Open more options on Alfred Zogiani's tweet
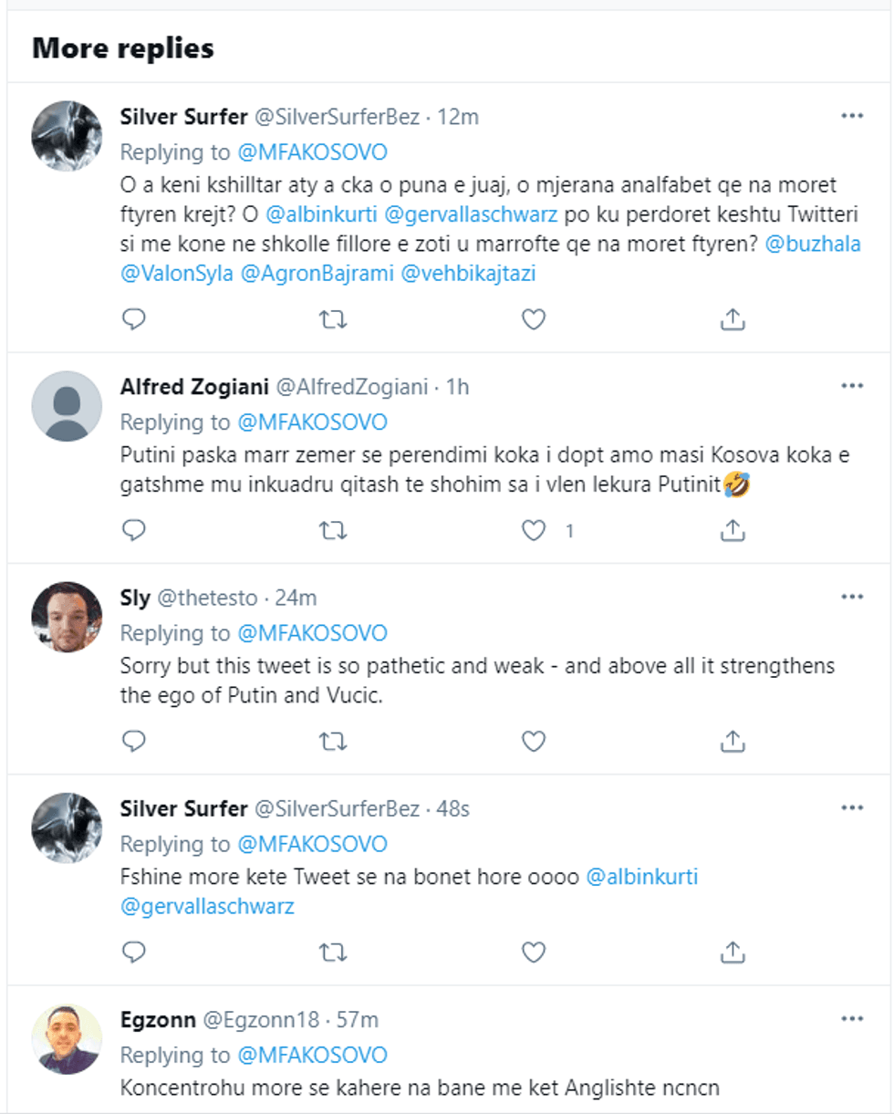Image resolution: width=894 pixels, height=1114 pixels. (851, 387)
